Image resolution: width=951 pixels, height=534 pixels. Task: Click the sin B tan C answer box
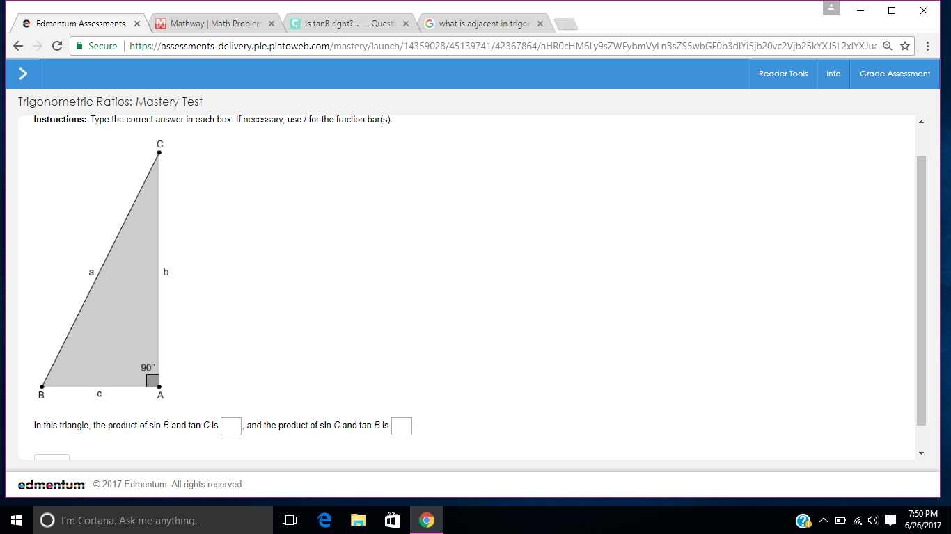pyautogui.click(x=231, y=426)
